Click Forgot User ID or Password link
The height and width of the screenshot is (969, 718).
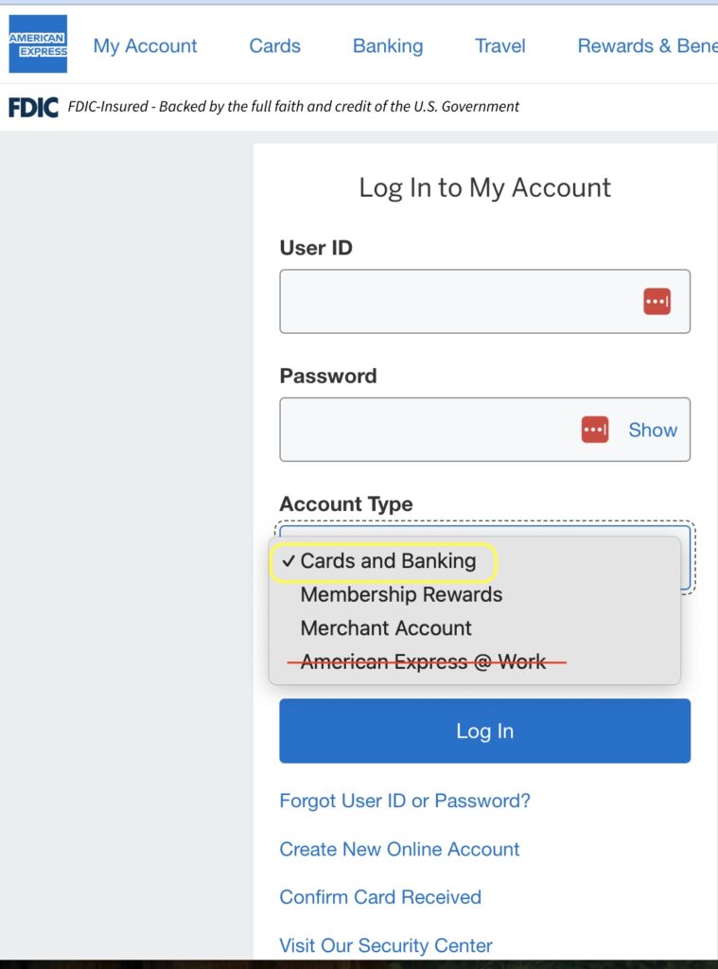coord(405,802)
